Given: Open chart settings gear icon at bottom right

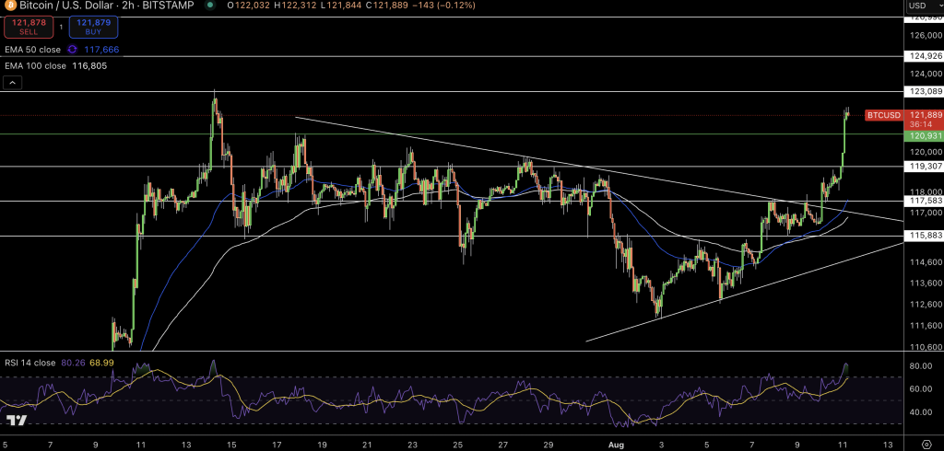Looking at the screenshot, I should point(927,445).
